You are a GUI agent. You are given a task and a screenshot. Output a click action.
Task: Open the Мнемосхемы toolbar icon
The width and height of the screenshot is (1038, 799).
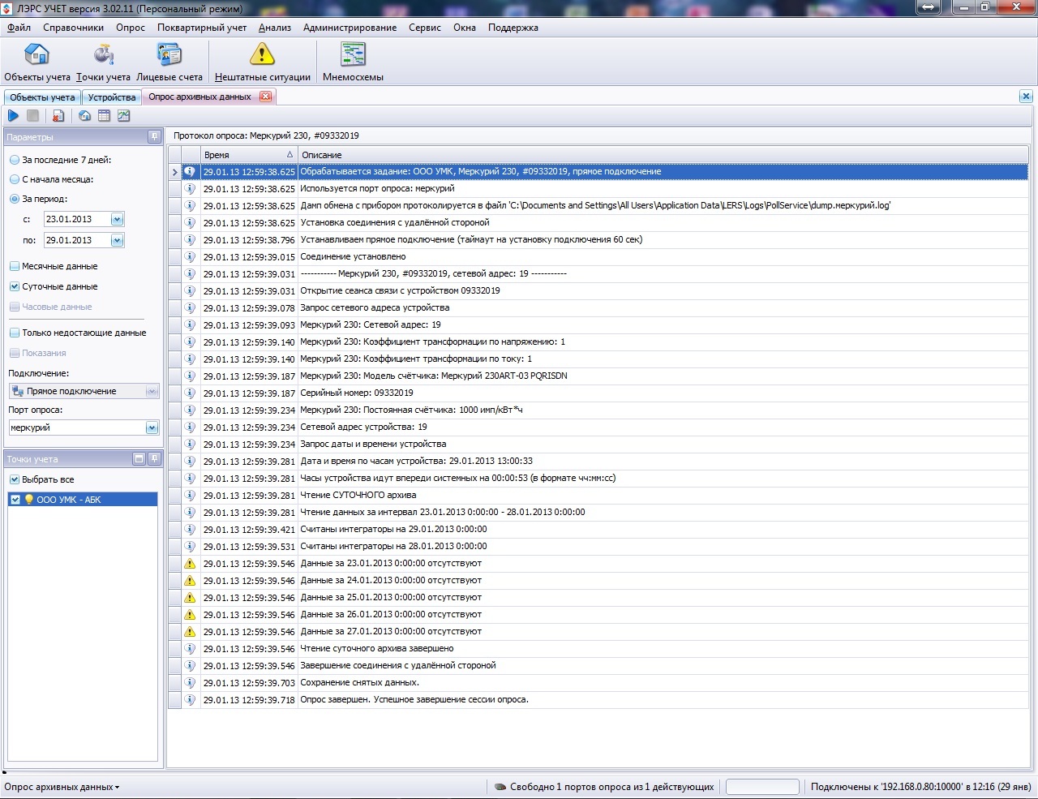point(353,62)
